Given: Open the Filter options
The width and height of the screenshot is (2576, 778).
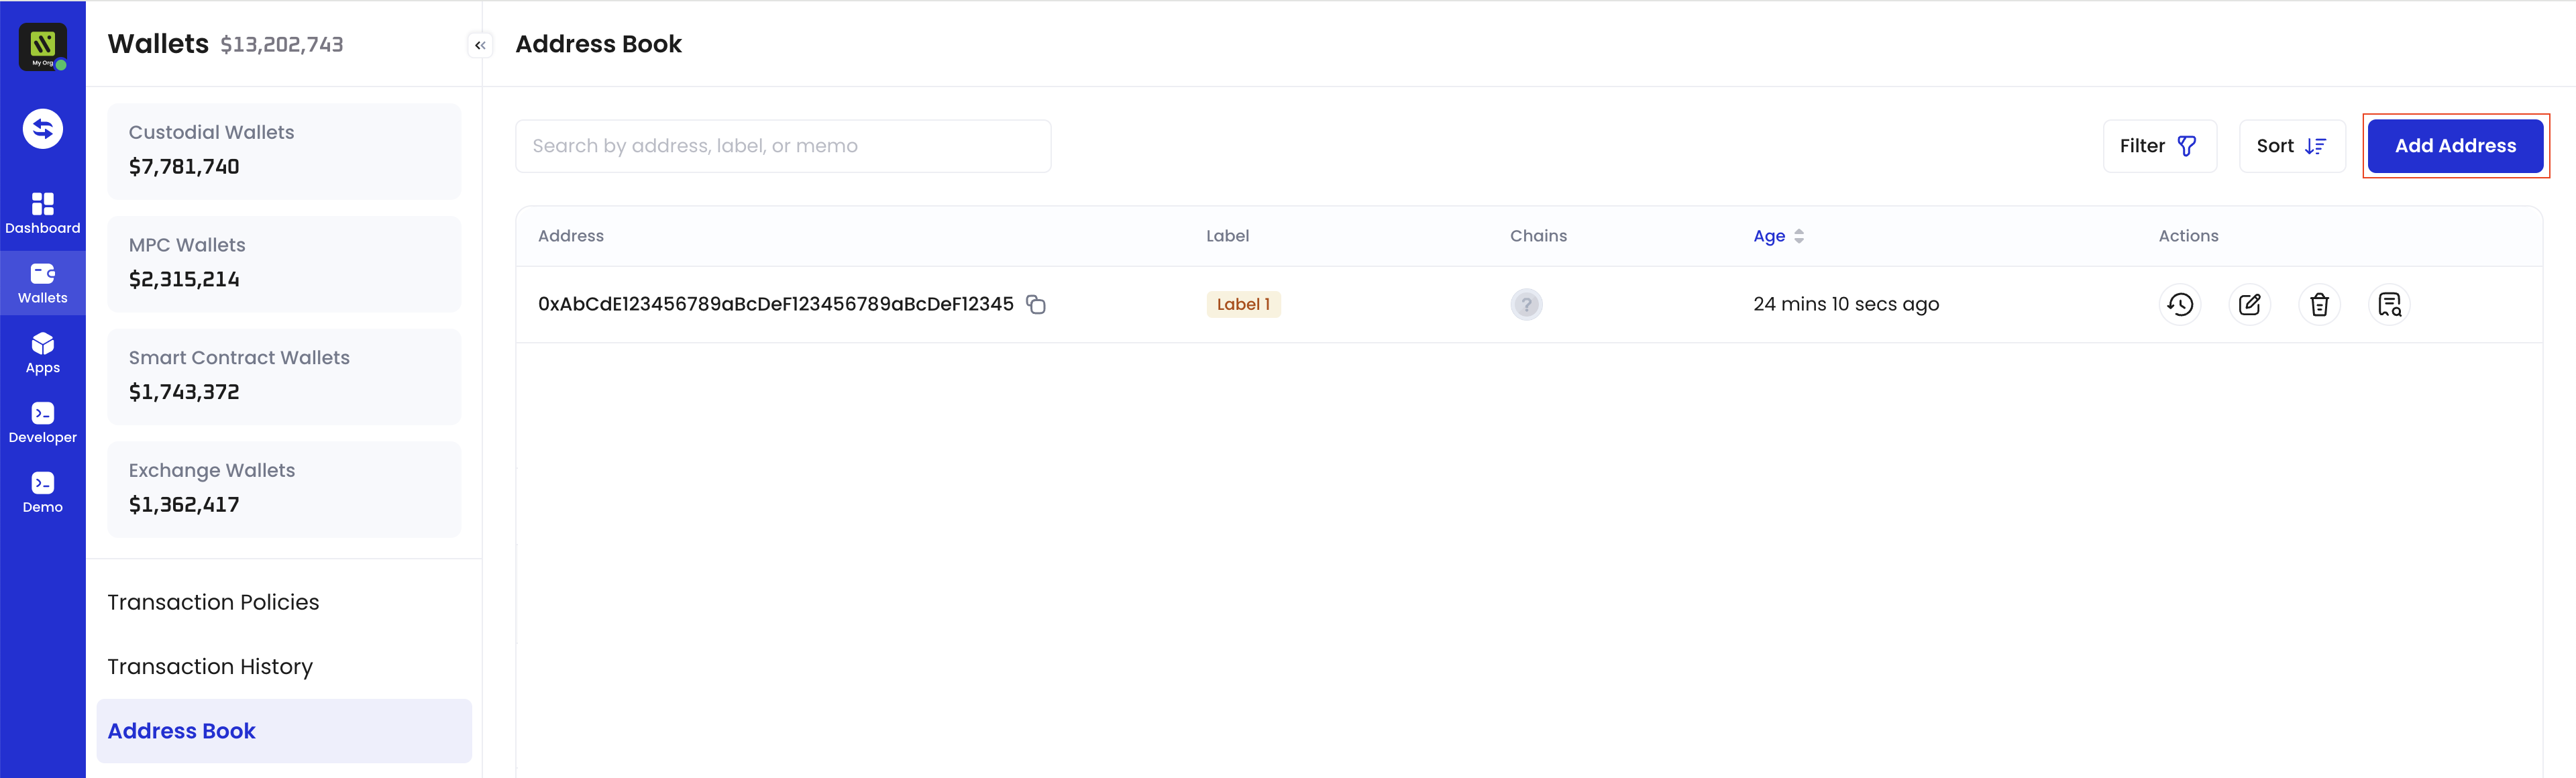Looking at the screenshot, I should coord(2159,146).
